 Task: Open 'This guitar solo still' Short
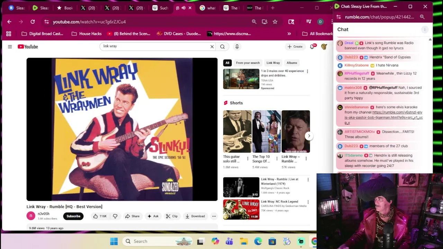click(x=237, y=131)
